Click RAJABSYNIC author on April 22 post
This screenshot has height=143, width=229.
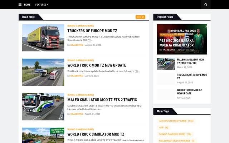coord(77,76)
